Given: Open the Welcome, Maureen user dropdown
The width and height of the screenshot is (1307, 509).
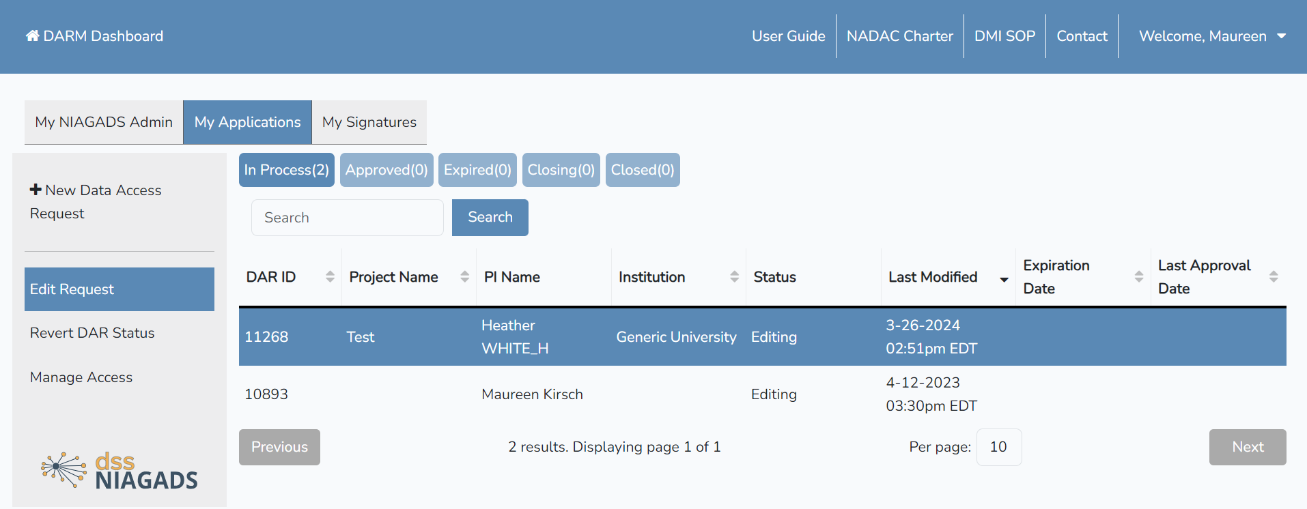Looking at the screenshot, I should [1212, 36].
